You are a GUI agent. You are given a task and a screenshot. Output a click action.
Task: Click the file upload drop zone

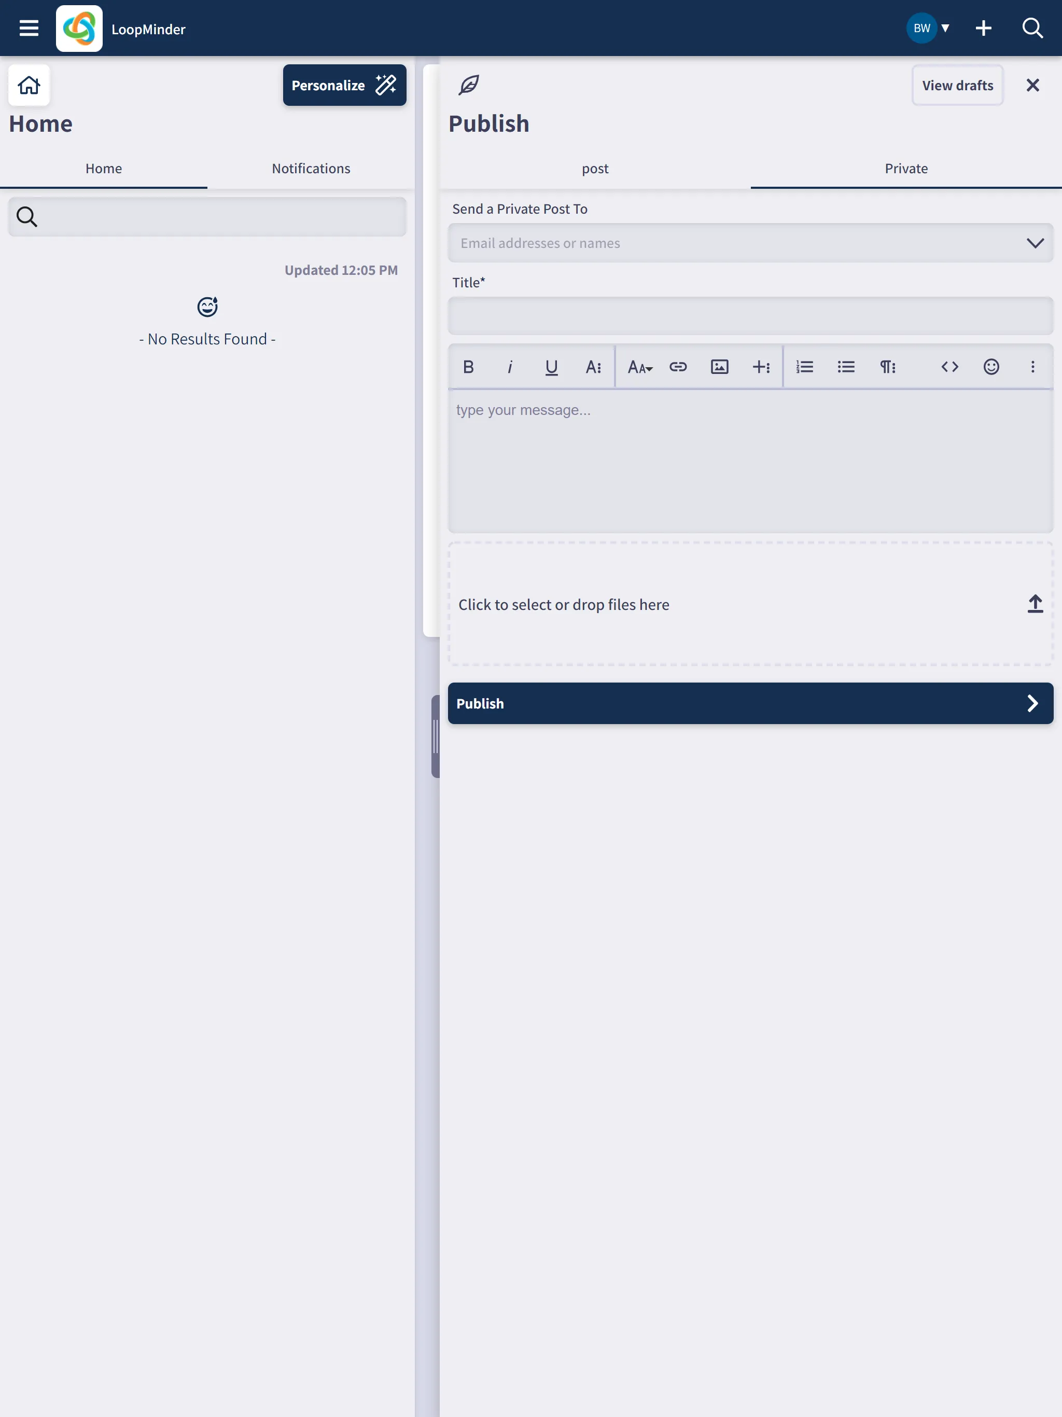751,604
